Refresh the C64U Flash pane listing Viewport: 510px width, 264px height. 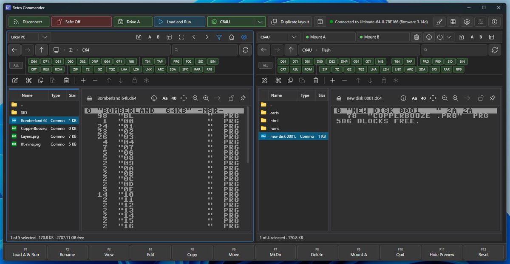(x=495, y=50)
